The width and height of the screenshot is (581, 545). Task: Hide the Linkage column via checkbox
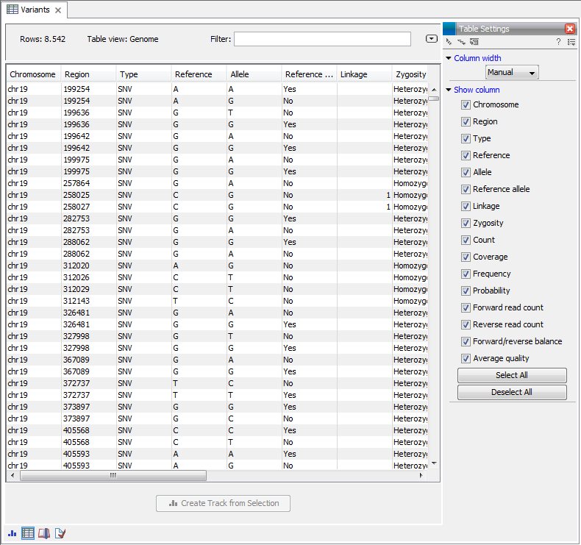pos(466,207)
